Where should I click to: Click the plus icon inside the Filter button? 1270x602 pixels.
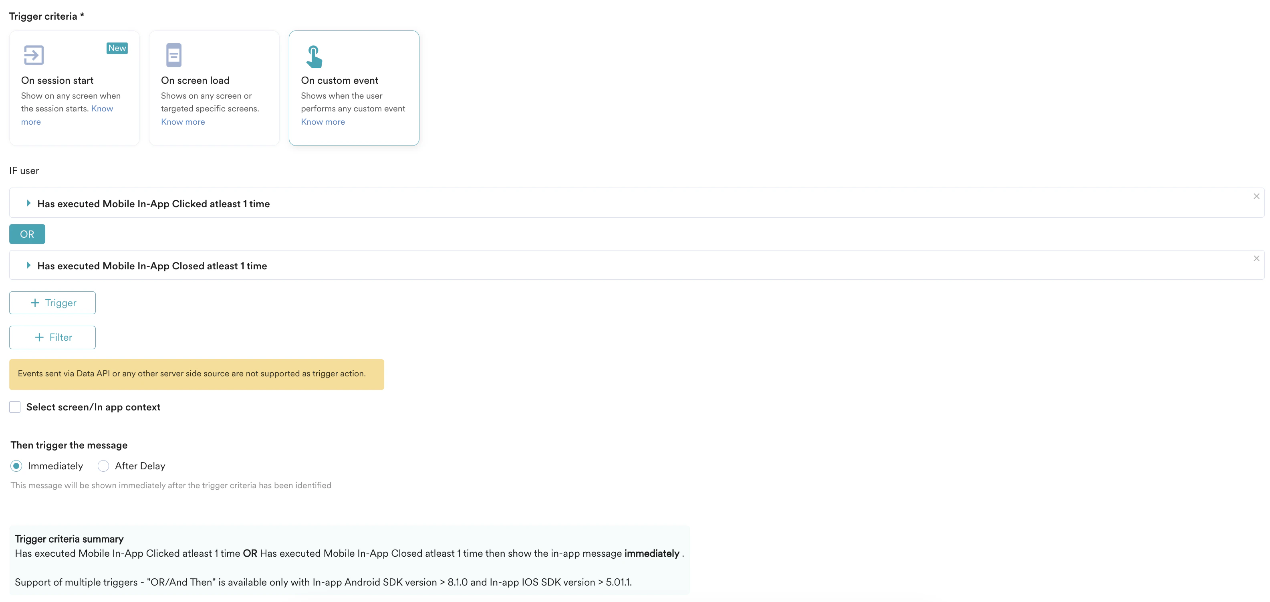39,337
